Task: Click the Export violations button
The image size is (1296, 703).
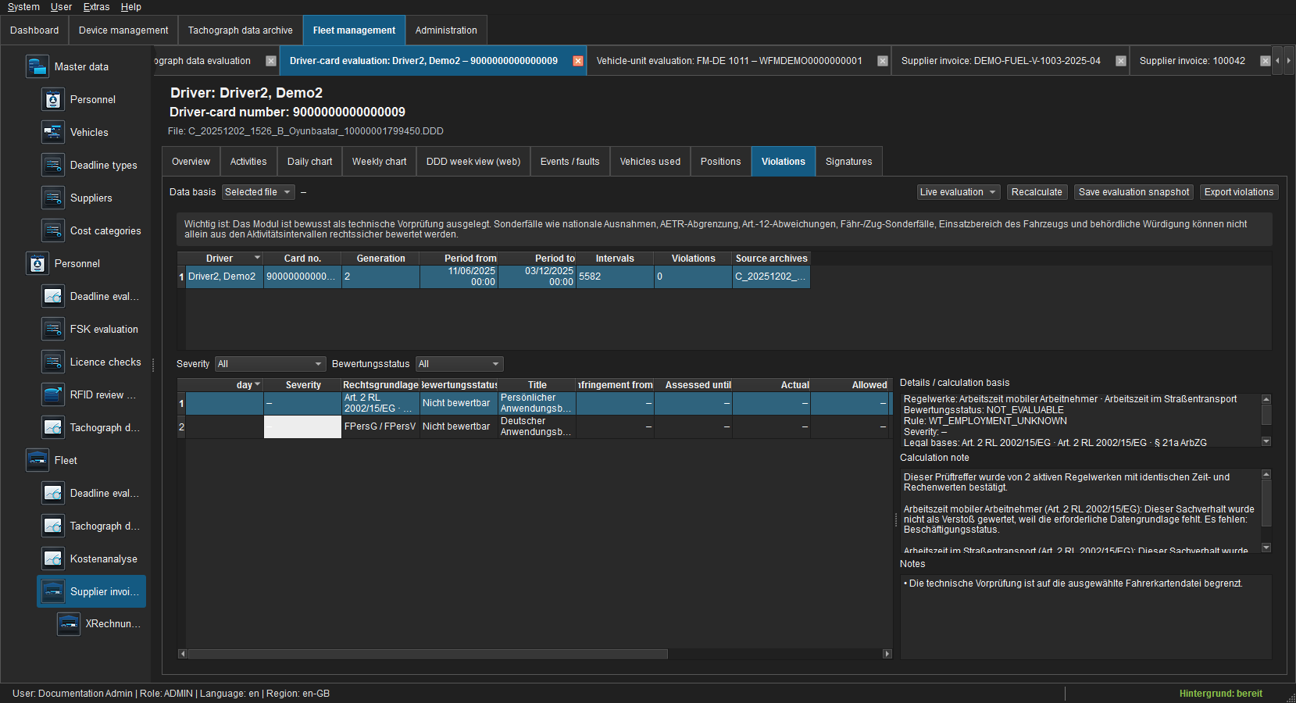Action: point(1239,192)
